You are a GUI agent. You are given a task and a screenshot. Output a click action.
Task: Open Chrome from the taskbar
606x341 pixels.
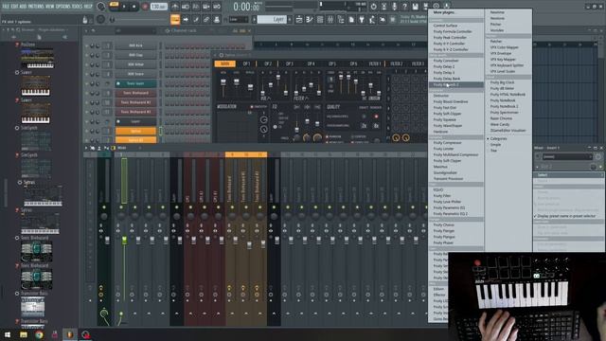(x=39, y=334)
